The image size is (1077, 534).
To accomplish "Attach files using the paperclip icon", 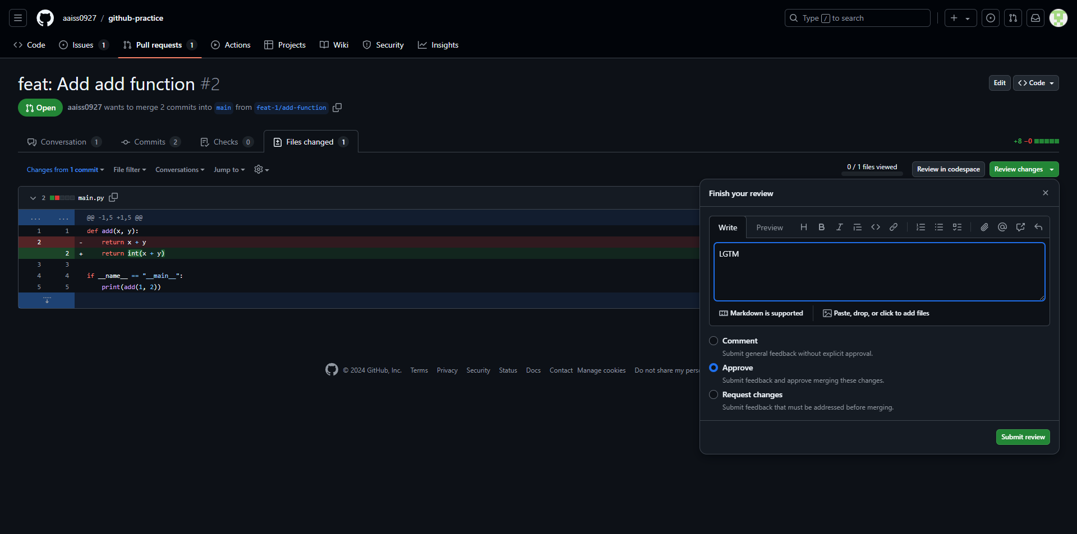I will (x=984, y=227).
